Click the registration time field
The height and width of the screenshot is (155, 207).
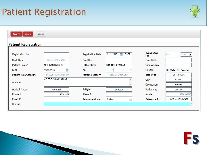[x=128, y=54]
